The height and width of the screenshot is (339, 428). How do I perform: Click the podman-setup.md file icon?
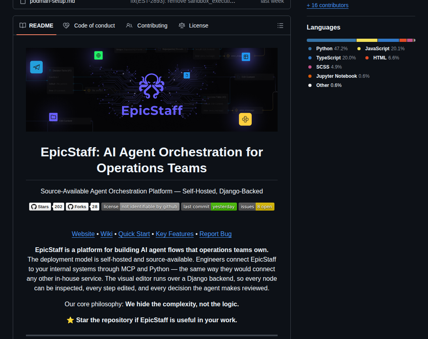coord(23,2)
